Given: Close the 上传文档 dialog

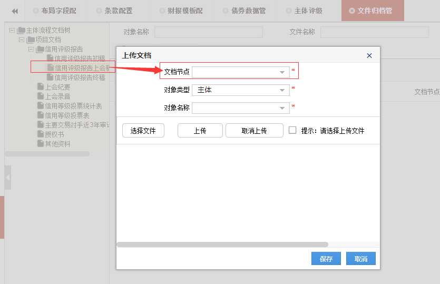Looking at the screenshot, I should click(x=369, y=55).
